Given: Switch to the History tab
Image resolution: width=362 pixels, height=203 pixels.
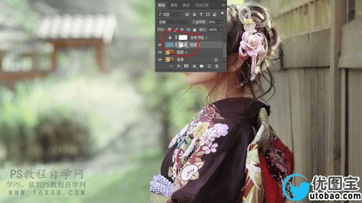Looking at the screenshot, I should 202,5.
